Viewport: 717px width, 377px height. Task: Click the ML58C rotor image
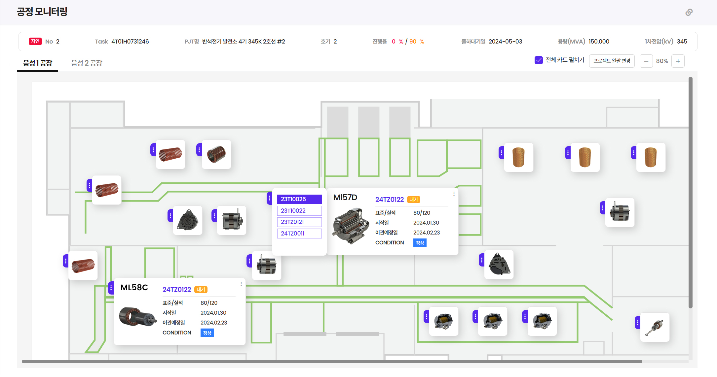click(137, 317)
